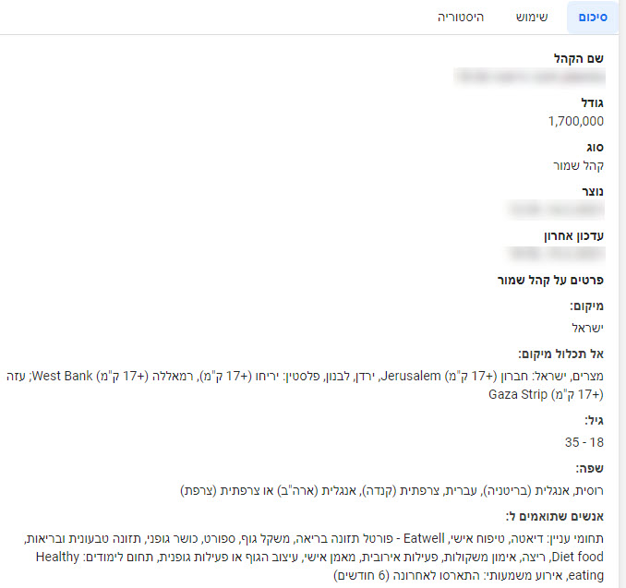
Task: Open the היסטוריה (History) tab
Action: pos(461,18)
